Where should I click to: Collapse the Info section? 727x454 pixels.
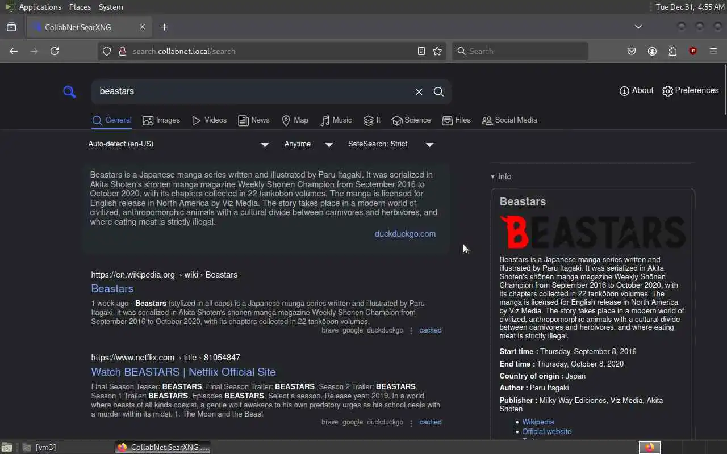point(501,176)
